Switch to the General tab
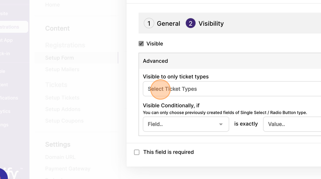Image resolution: width=321 pixels, height=179 pixels. (x=168, y=23)
